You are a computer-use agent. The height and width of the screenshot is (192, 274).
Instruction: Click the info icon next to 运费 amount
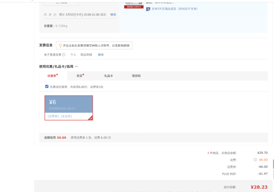click(x=255, y=160)
